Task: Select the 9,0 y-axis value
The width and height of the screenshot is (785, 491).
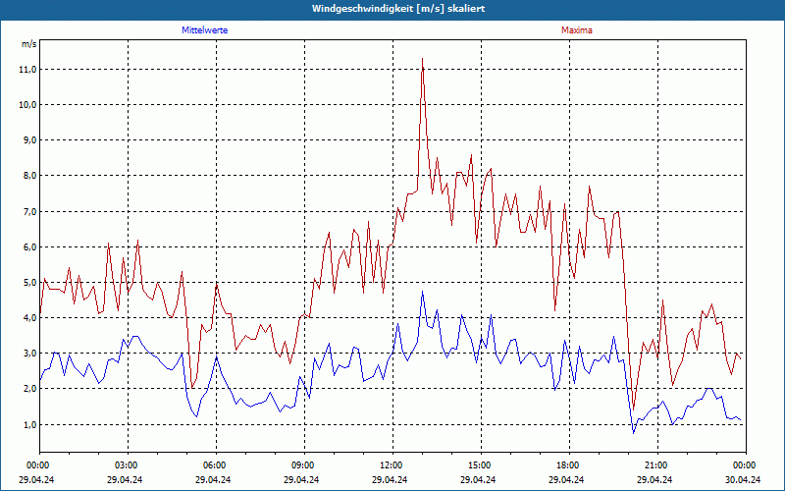Action: coord(30,140)
